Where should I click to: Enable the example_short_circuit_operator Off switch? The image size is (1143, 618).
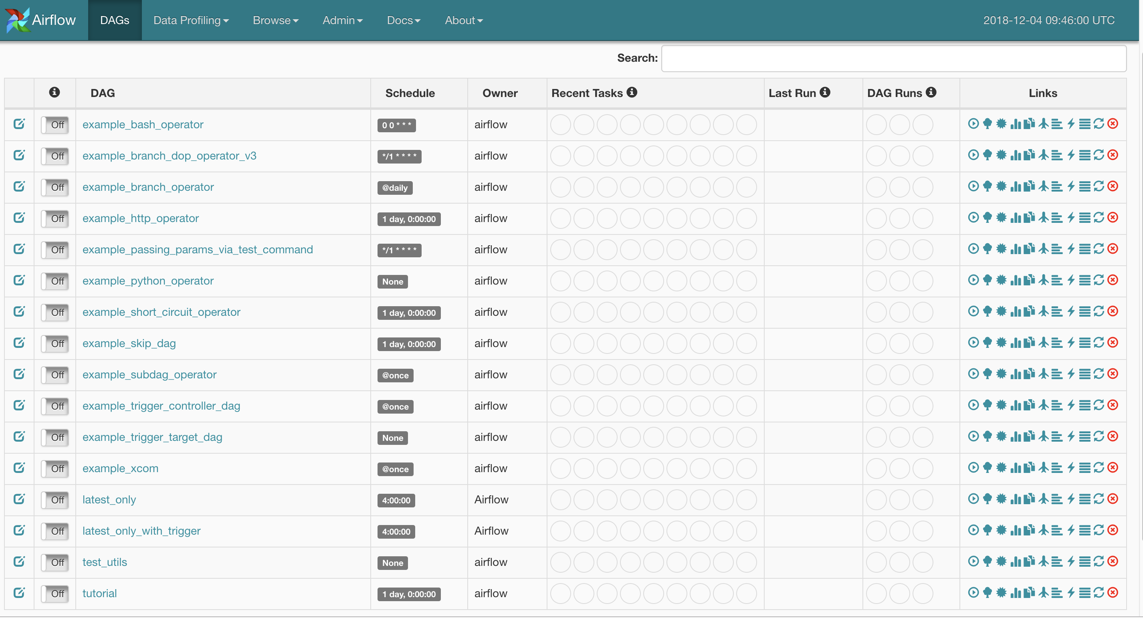(55, 312)
